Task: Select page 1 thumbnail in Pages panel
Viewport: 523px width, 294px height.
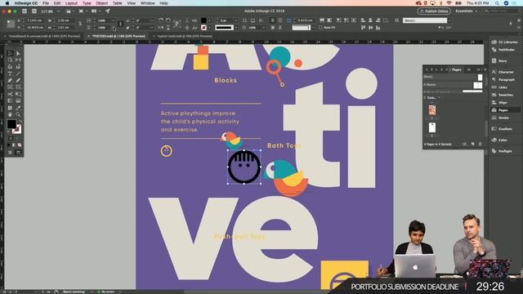Action: click(432, 110)
